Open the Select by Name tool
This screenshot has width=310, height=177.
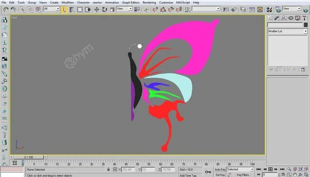point(72,10)
